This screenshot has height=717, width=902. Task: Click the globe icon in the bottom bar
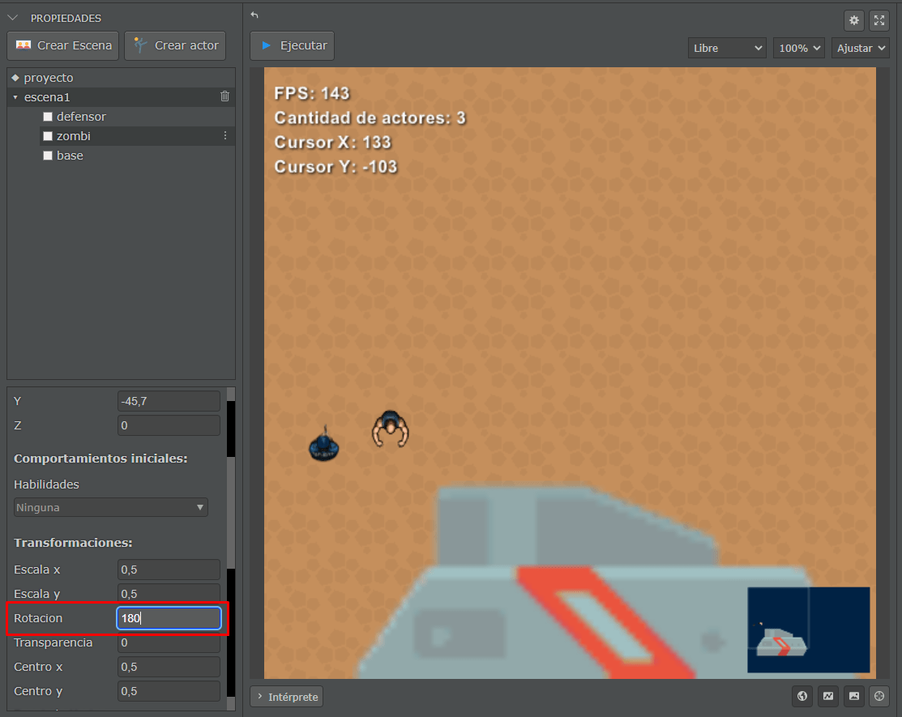[x=802, y=696]
